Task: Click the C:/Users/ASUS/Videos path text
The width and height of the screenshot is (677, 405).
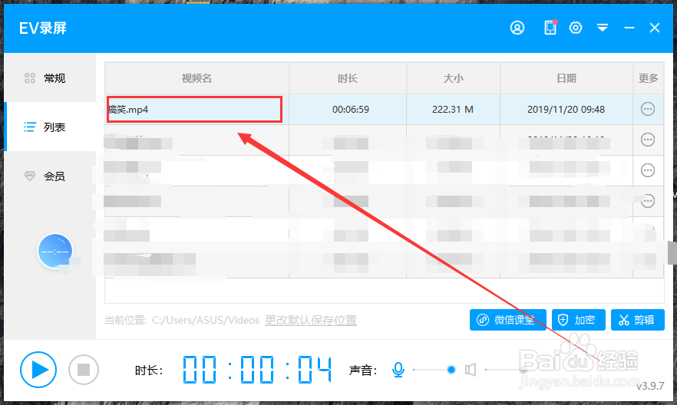Action: pyautogui.click(x=206, y=321)
